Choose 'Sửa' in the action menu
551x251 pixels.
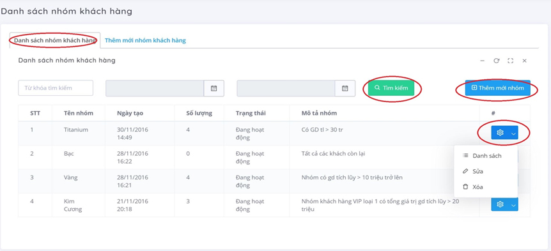[x=477, y=171]
